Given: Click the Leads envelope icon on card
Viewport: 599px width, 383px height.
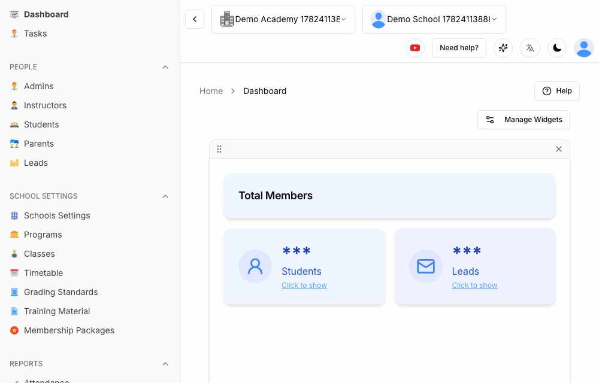Looking at the screenshot, I should [x=425, y=266].
